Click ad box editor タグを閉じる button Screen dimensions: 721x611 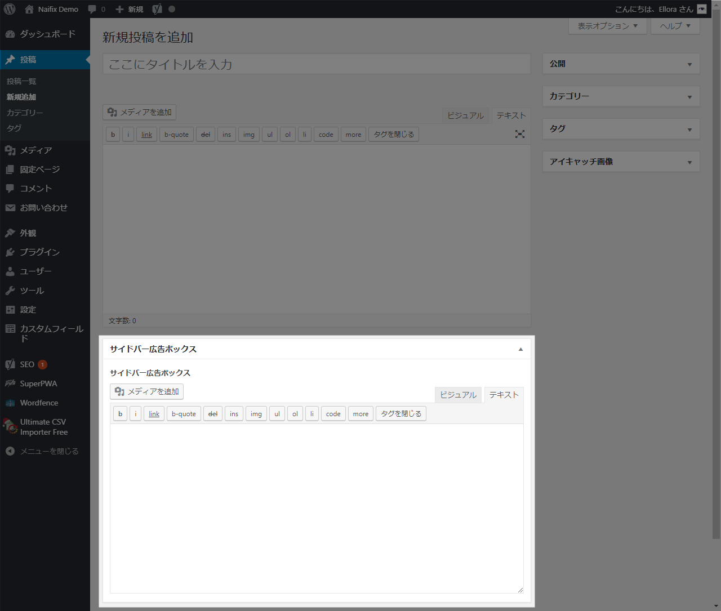[401, 414]
